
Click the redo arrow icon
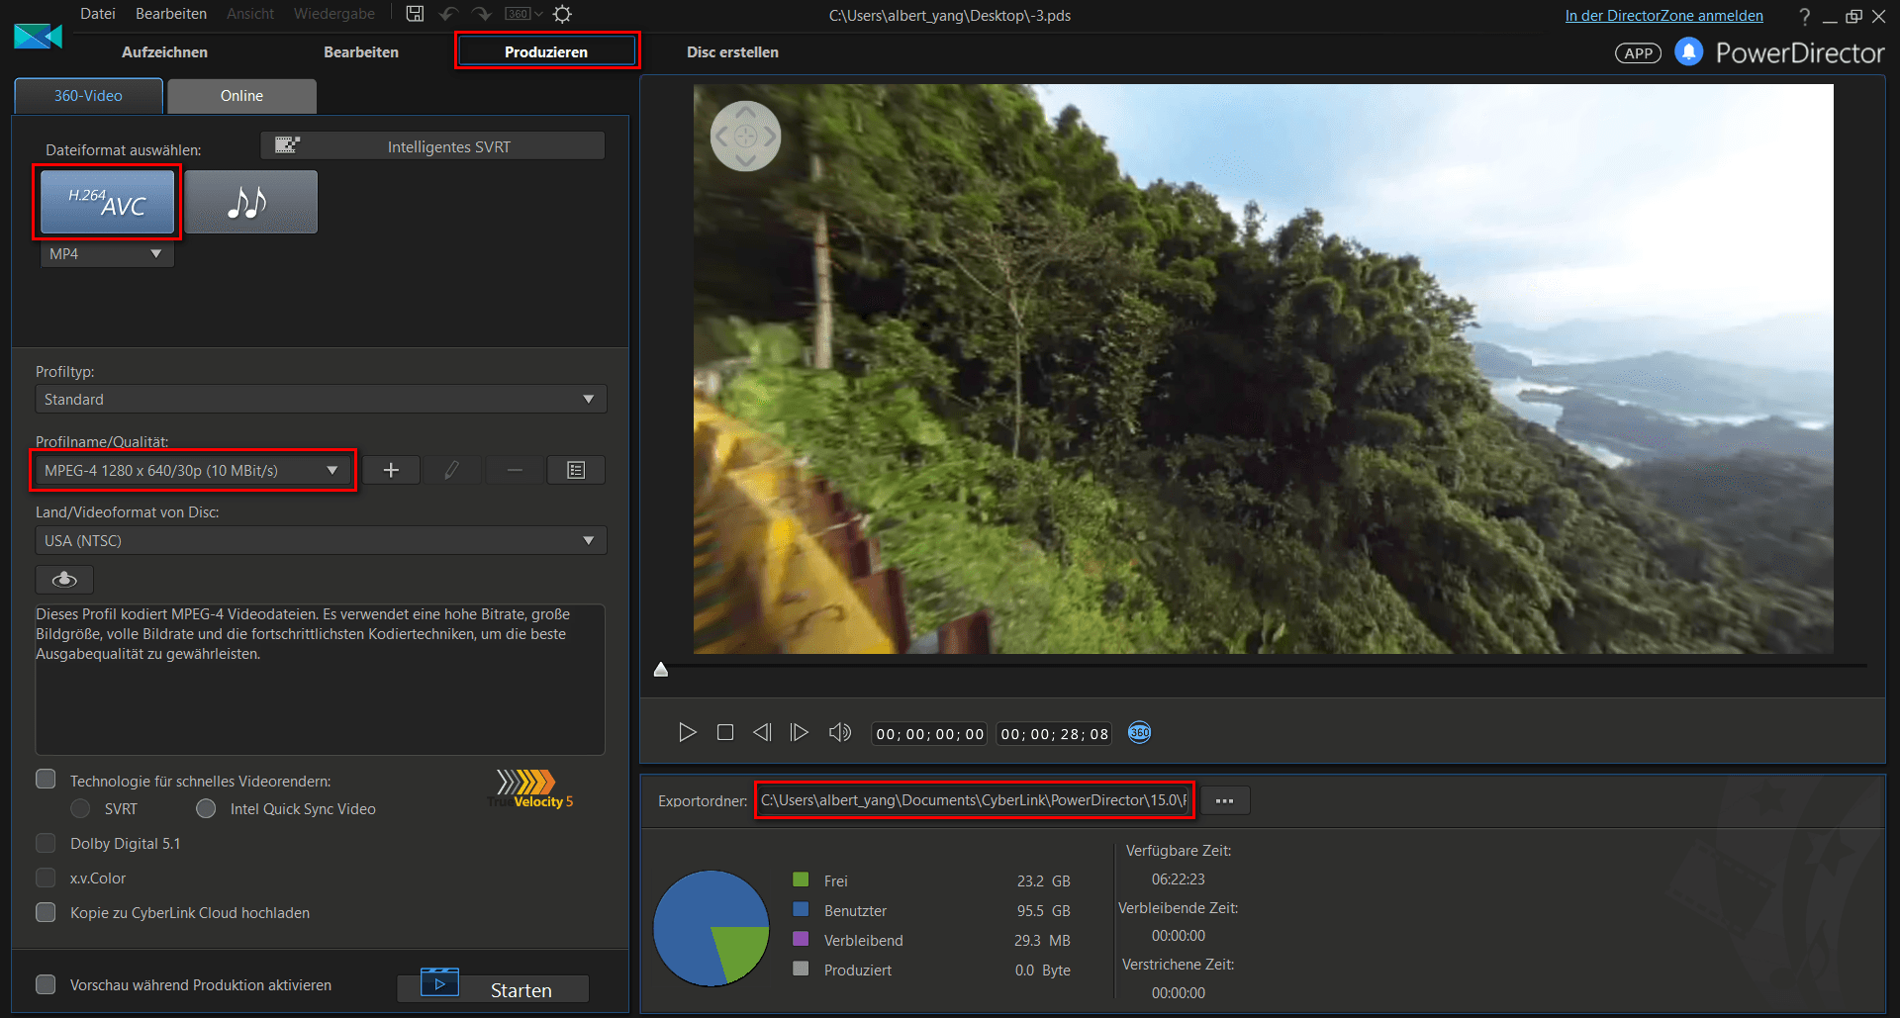coord(482,14)
